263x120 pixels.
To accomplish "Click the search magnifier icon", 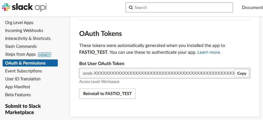I will click(x=131, y=8).
